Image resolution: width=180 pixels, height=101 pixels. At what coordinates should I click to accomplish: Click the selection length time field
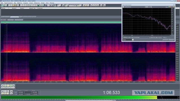[x=35, y=92]
